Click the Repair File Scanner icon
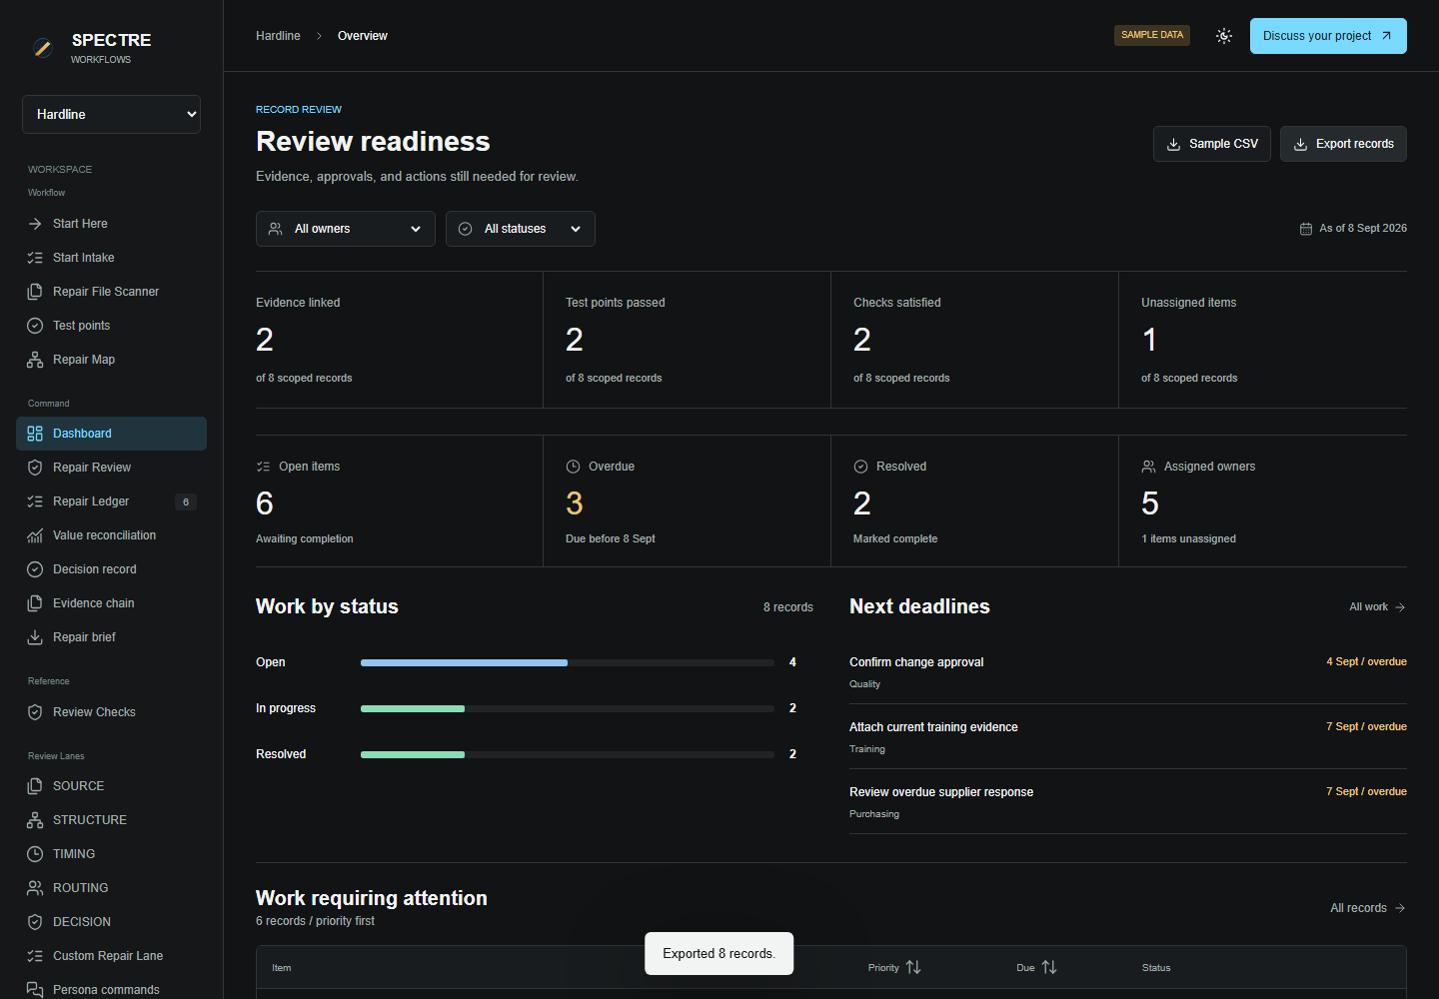This screenshot has height=999, width=1439. pos(35,292)
